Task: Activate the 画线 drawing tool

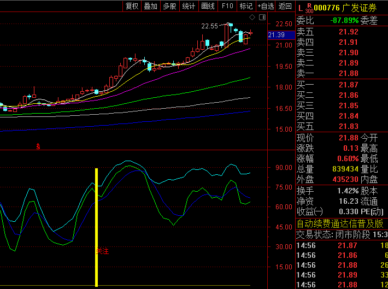Action: [x=208, y=6]
